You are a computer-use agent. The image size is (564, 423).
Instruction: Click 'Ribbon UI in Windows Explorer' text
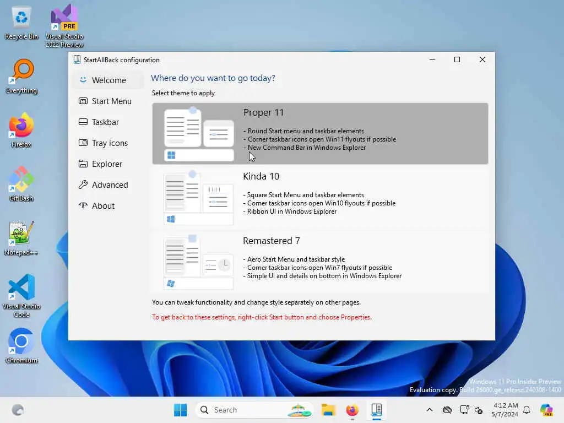point(292,211)
